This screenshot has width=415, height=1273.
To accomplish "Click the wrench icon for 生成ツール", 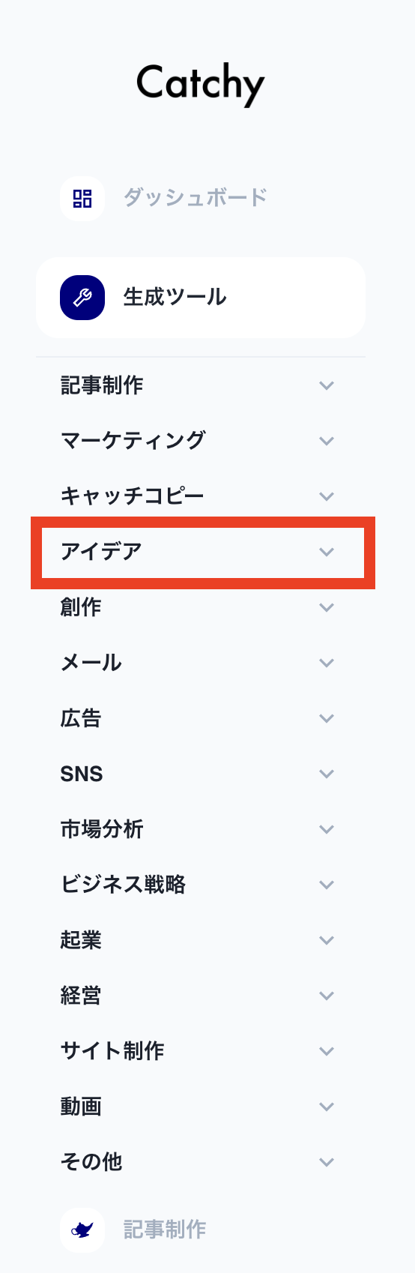I will (x=82, y=298).
